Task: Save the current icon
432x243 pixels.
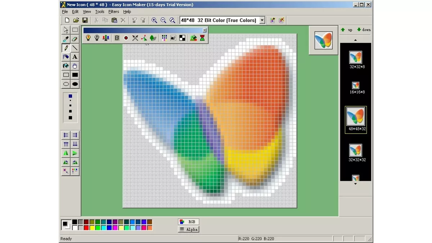Action: pyautogui.click(x=85, y=20)
